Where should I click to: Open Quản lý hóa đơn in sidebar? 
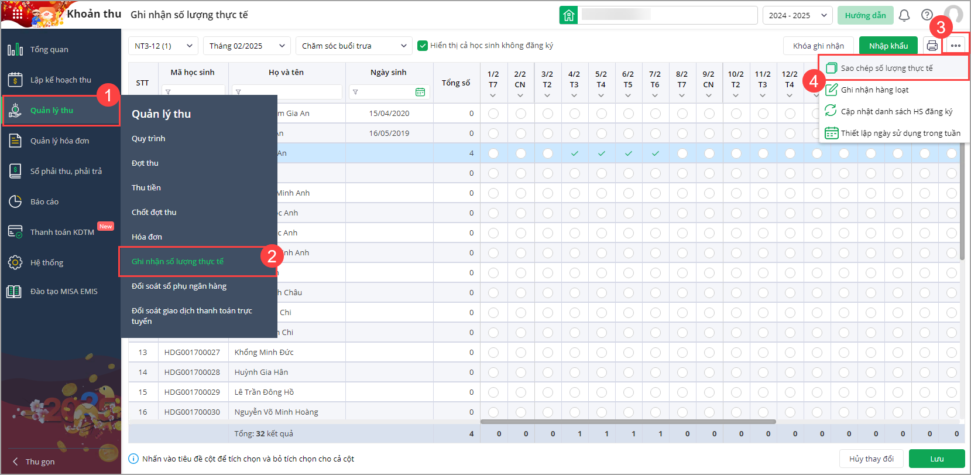[61, 141]
